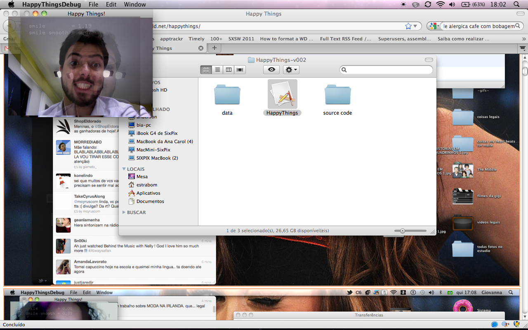Close the Happy Things browser tab
This screenshot has width=528, height=330.
pos(201,48)
